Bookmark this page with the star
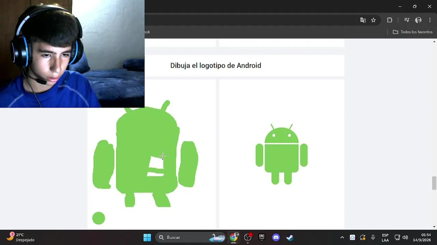 pyautogui.click(x=373, y=20)
